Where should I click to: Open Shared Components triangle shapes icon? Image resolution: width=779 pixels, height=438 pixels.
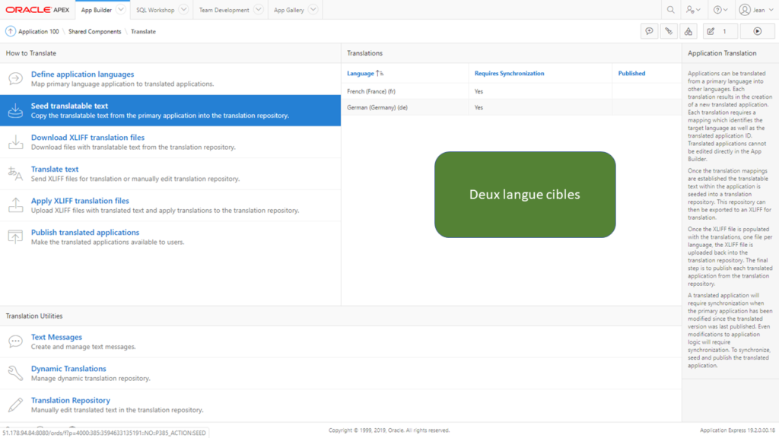tap(688, 31)
